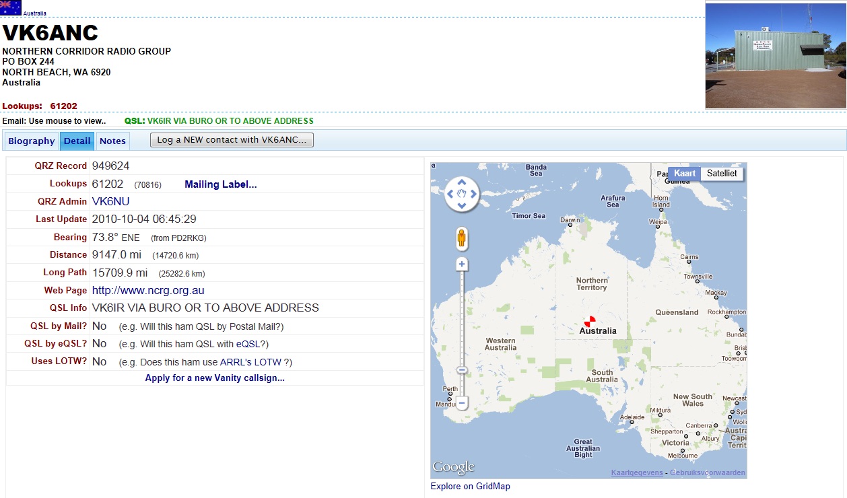Zoom in with the map plus button
This screenshot has width=847, height=498.
click(x=462, y=264)
